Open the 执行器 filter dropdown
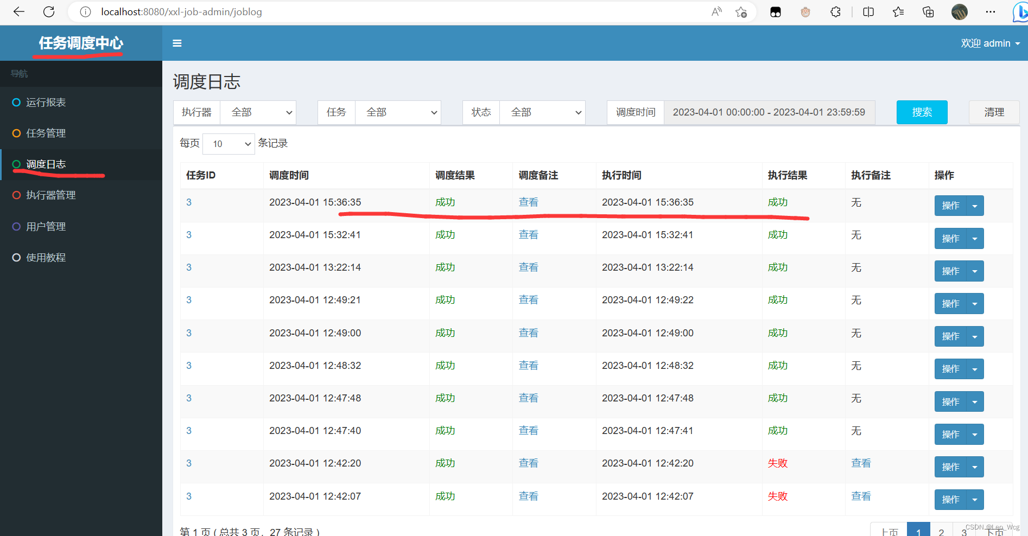Image resolution: width=1028 pixels, height=536 pixels. (x=258, y=112)
